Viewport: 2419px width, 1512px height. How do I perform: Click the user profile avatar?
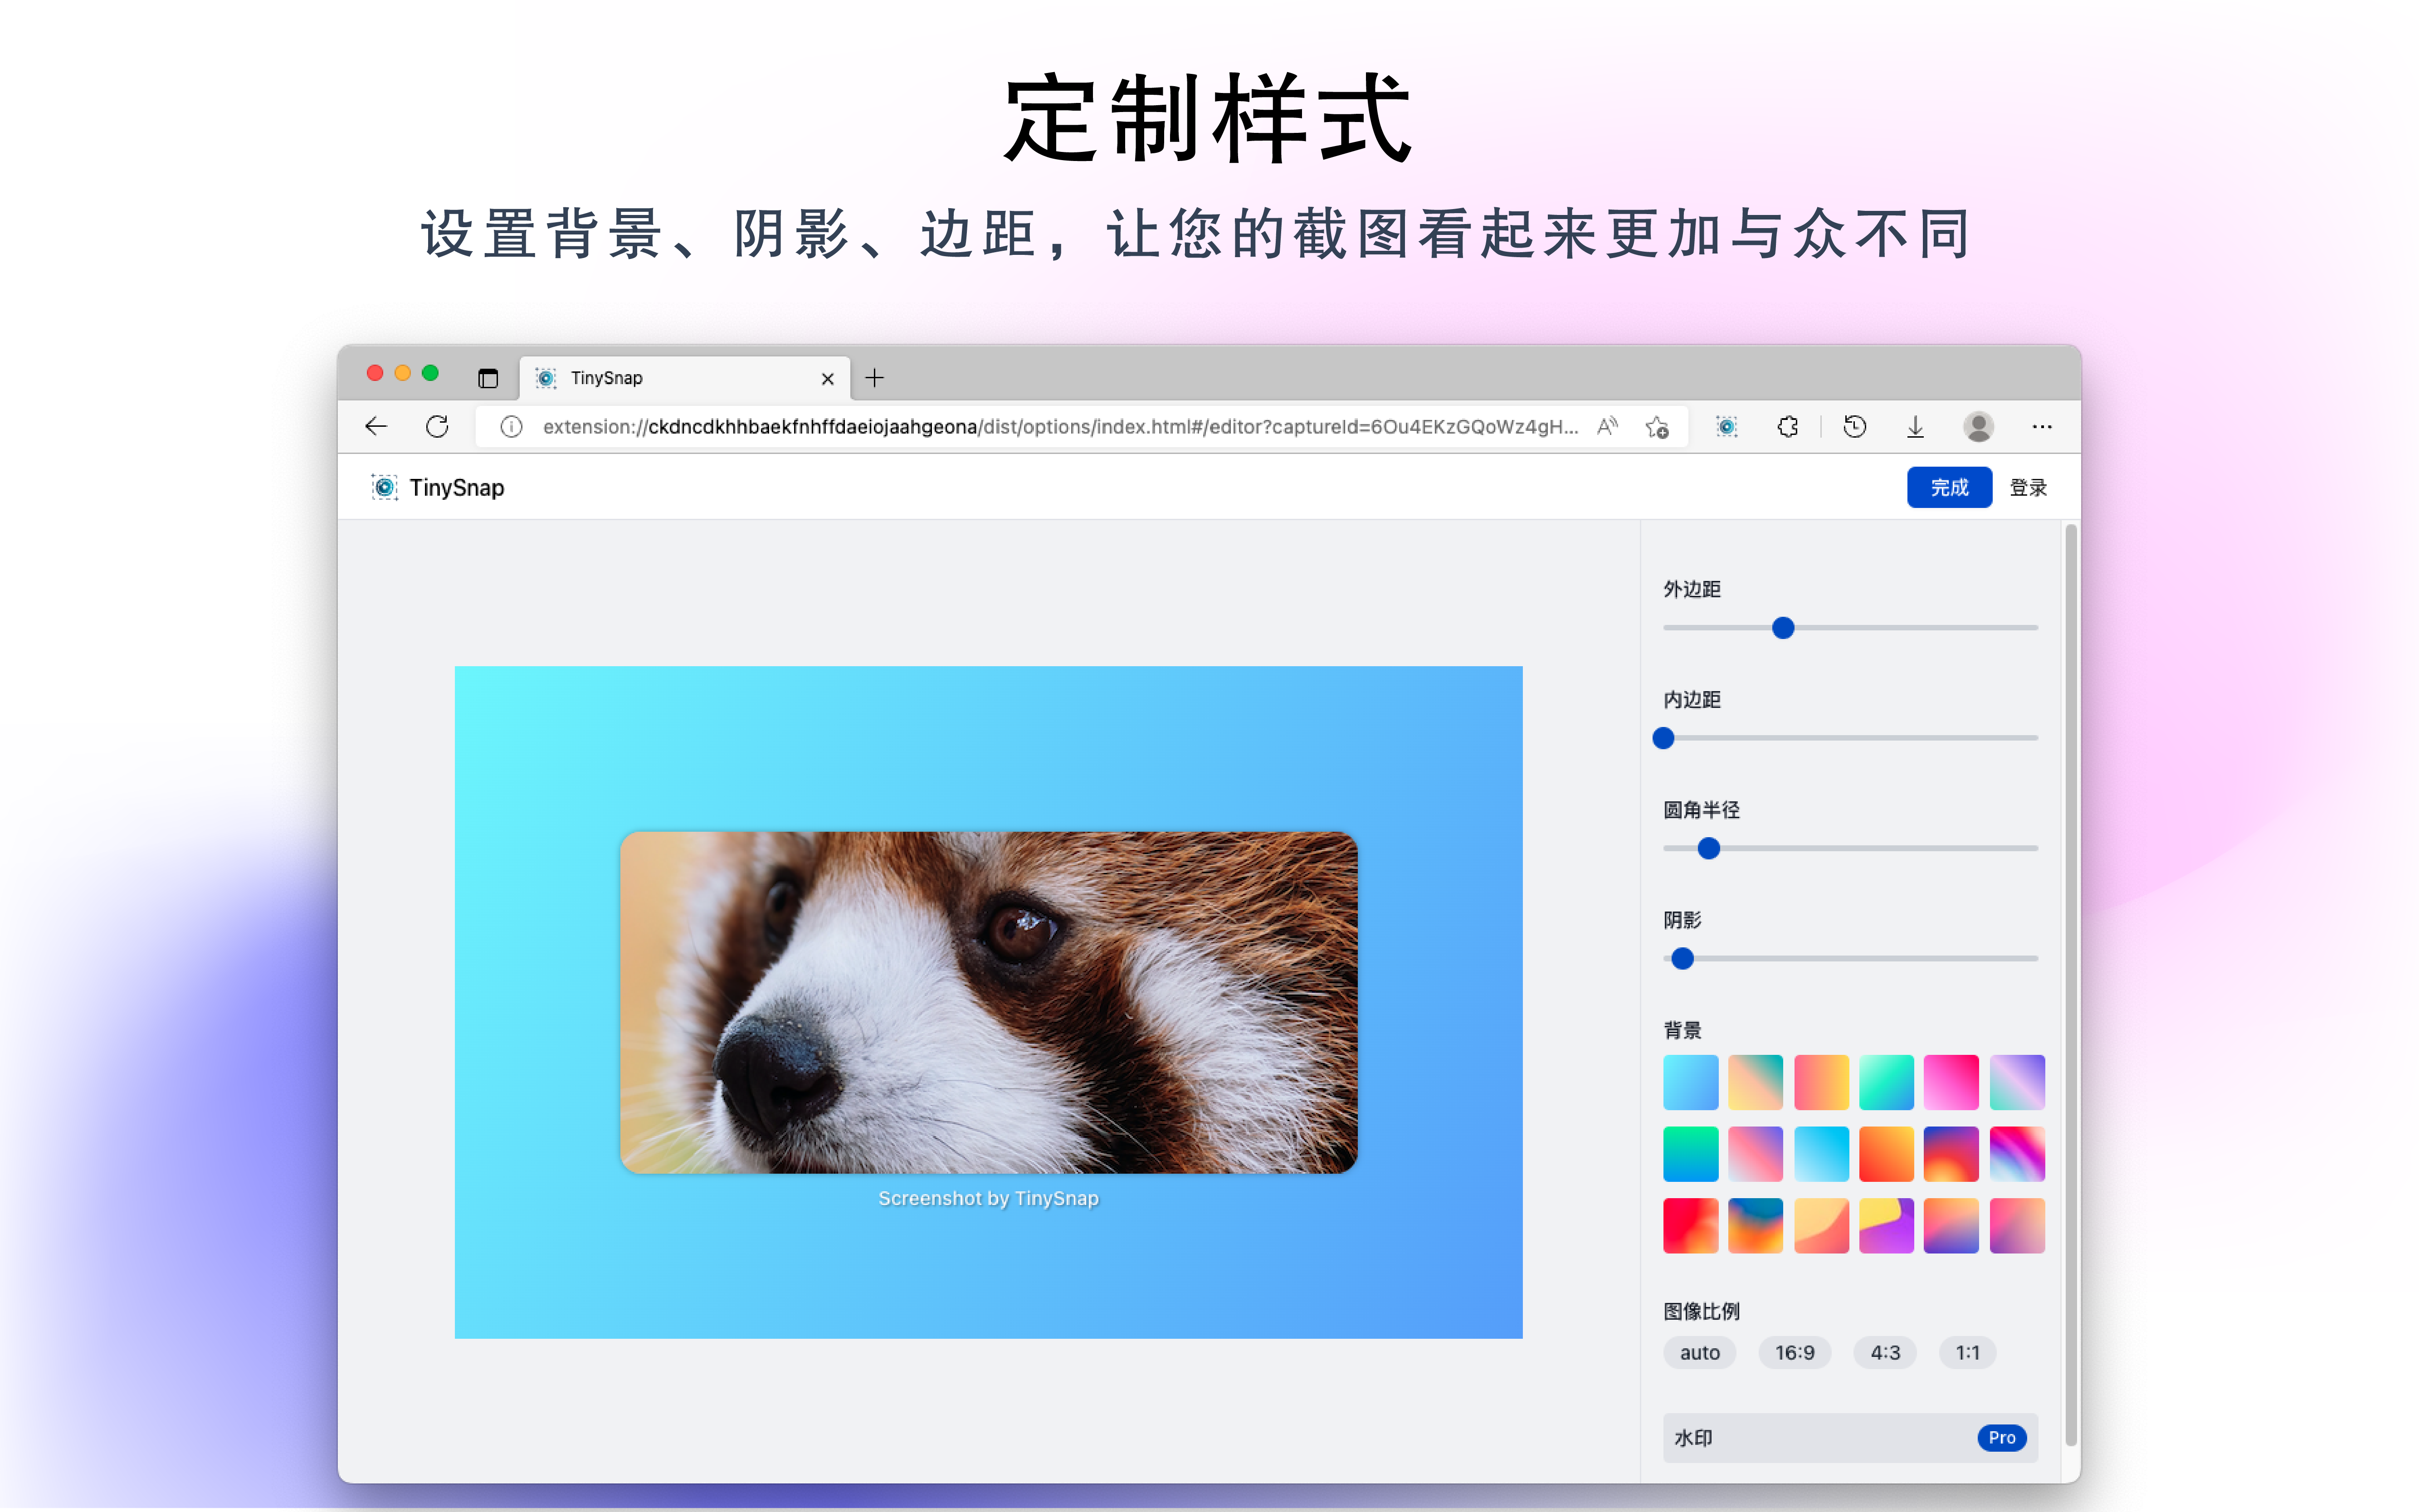tap(1978, 427)
